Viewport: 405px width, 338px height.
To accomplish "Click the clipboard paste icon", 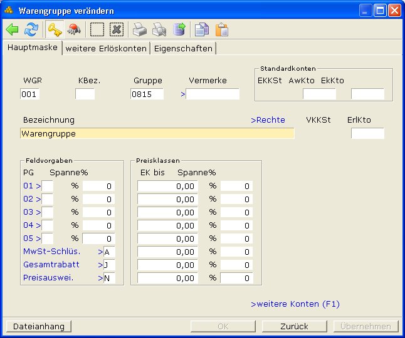I will click(221, 29).
